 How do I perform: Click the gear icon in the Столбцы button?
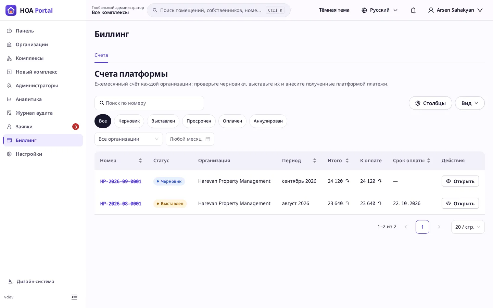(418, 103)
